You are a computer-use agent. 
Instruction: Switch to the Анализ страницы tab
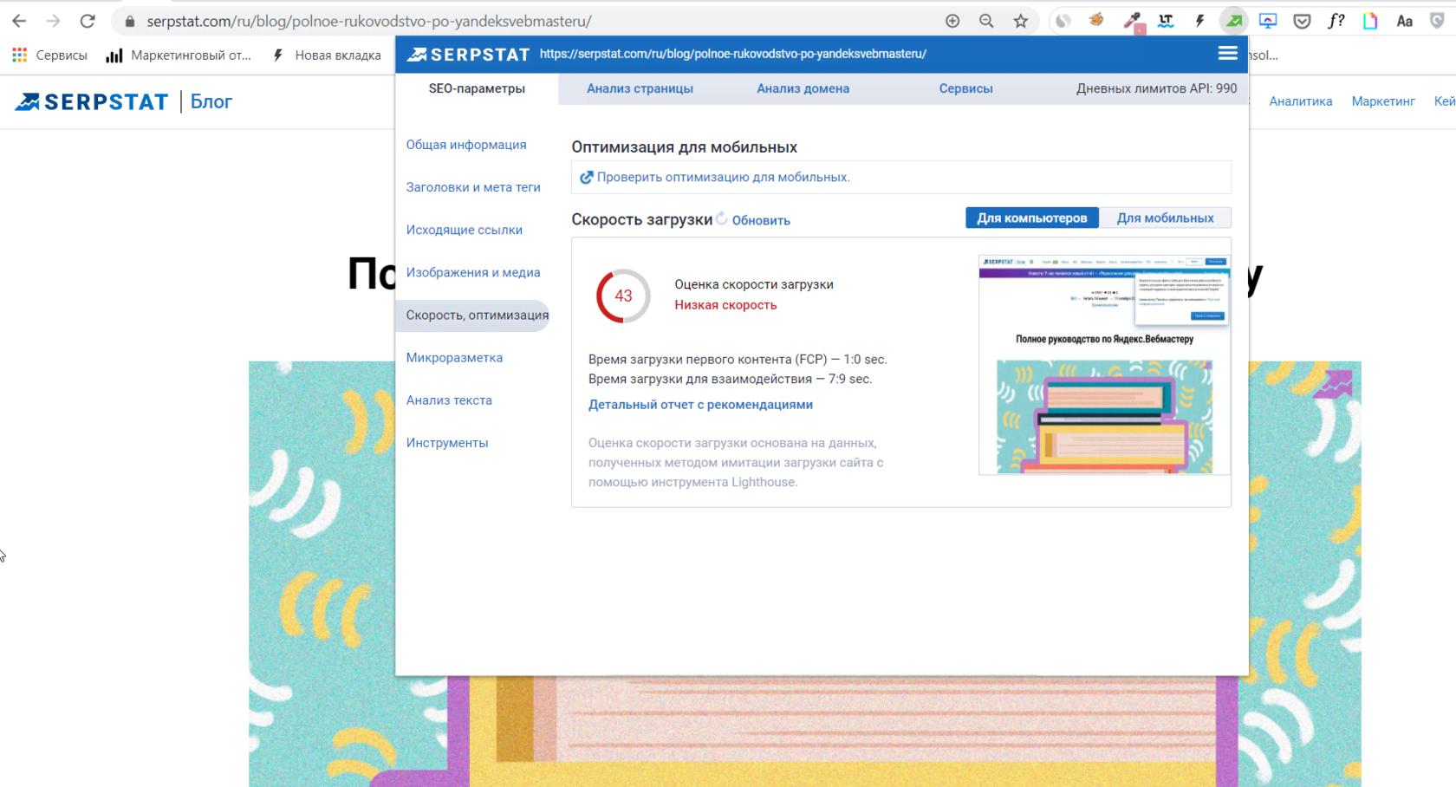click(x=640, y=88)
